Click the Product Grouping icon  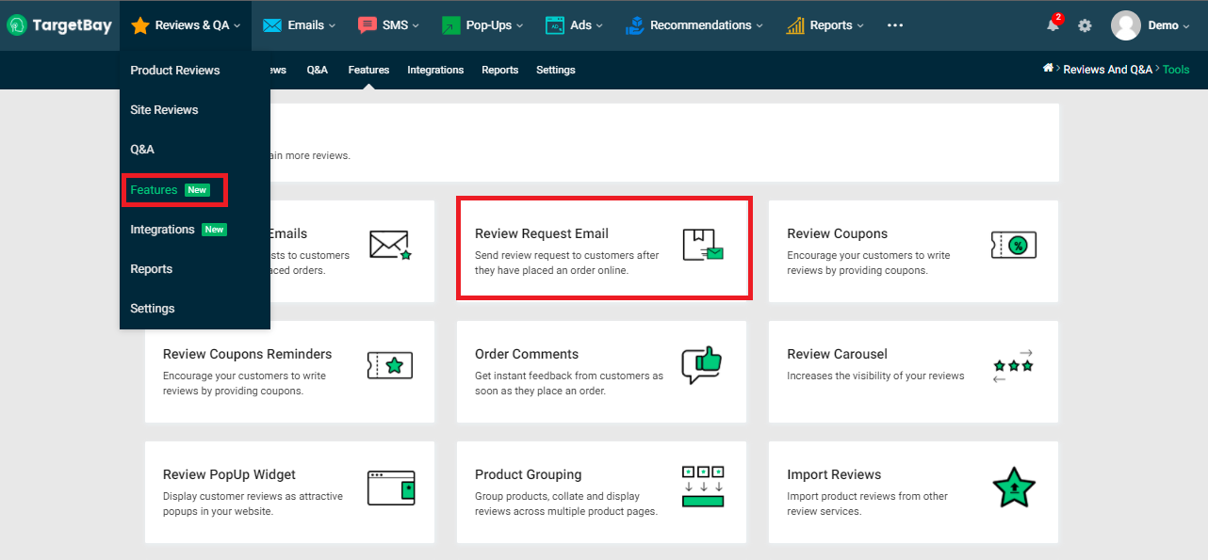(702, 487)
